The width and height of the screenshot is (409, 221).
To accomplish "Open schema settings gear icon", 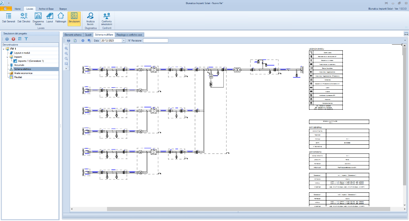I will tap(83, 41).
